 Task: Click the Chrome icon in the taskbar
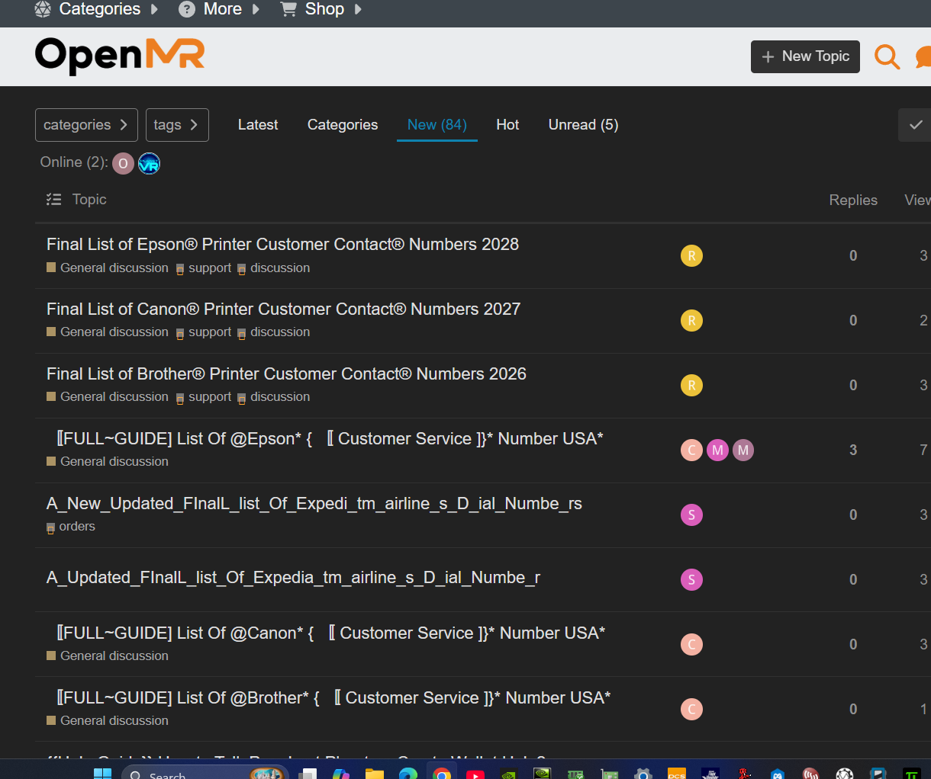441,773
